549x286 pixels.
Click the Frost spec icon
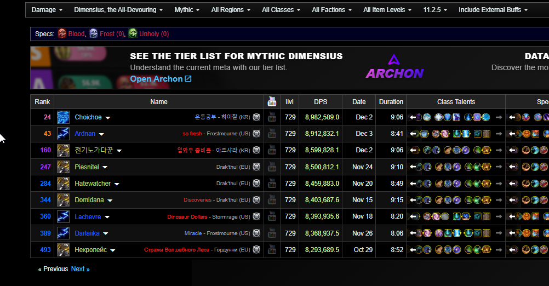tap(94, 33)
